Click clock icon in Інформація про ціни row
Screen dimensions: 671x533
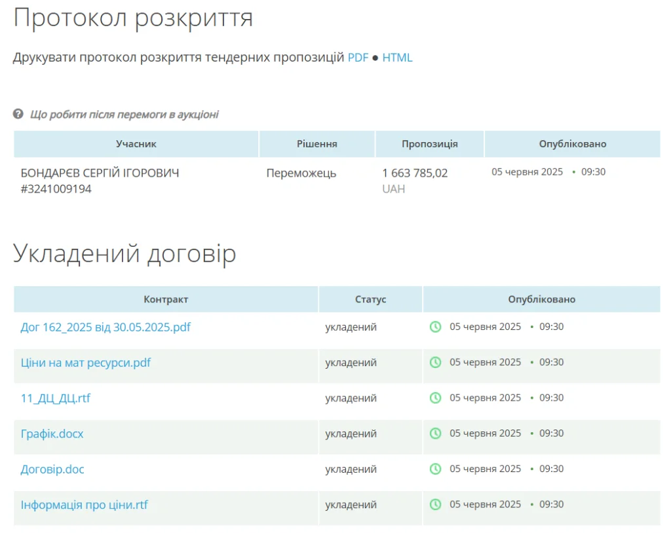[435, 504]
